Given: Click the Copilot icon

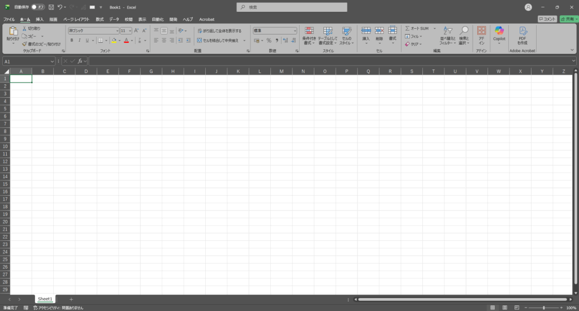Looking at the screenshot, I should (x=499, y=34).
